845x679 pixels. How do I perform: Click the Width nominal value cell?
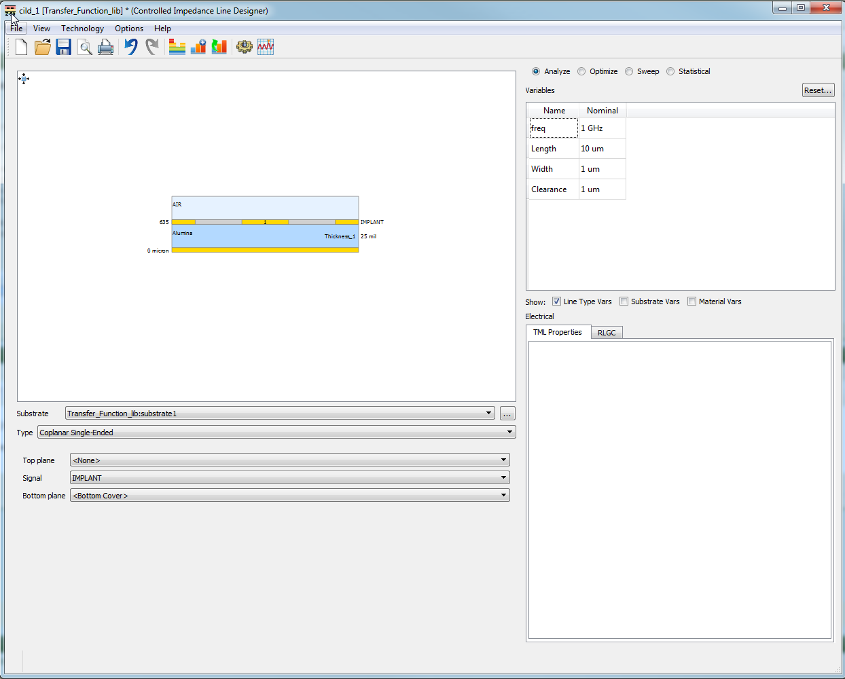point(602,169)
